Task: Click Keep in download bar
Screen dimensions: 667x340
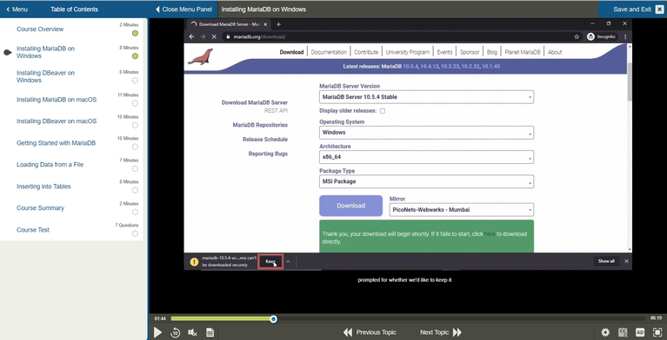Action: (270, 261)
